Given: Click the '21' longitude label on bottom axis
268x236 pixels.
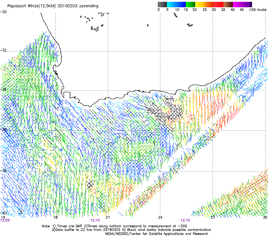Looking at the screenshot, I should click(x=108, y=217).
